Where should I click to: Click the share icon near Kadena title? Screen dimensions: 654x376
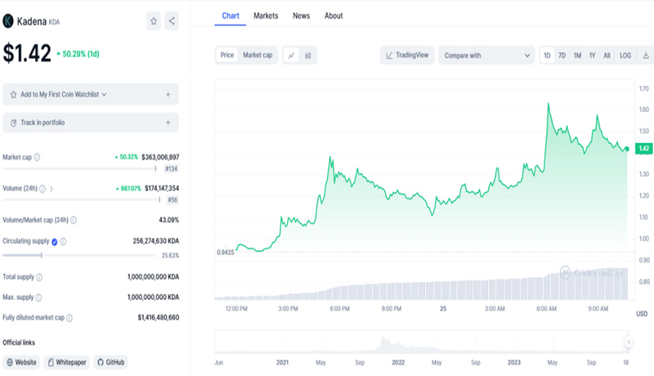pos(172,20)
